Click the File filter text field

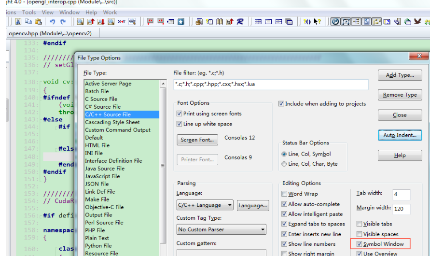270,85
